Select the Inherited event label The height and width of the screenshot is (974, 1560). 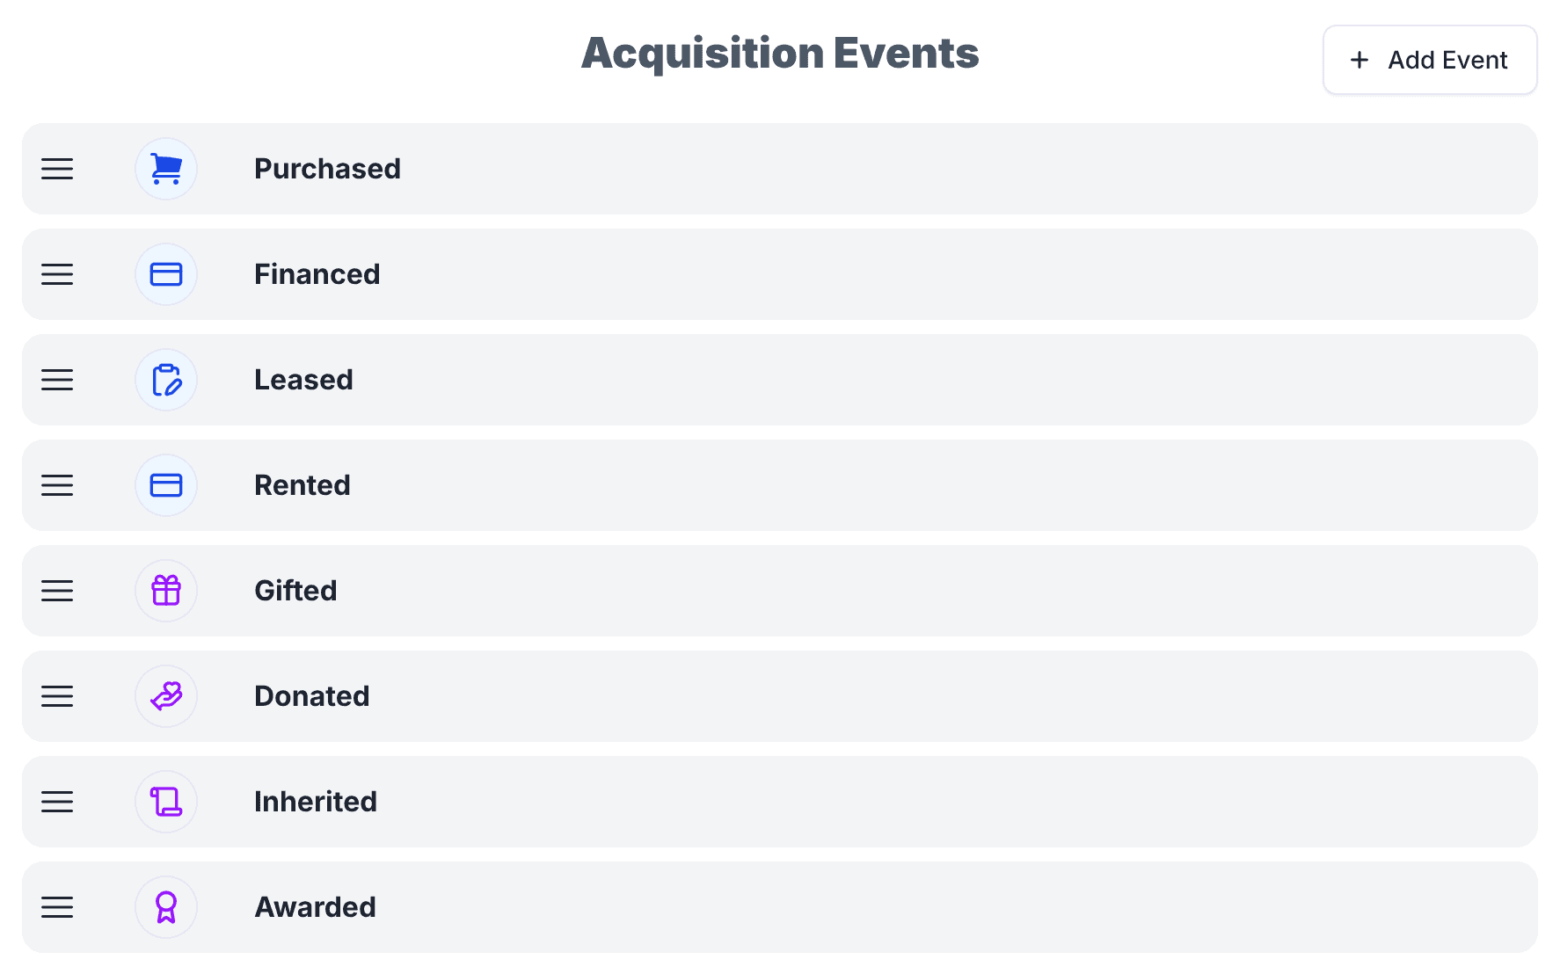coord(316,802)
